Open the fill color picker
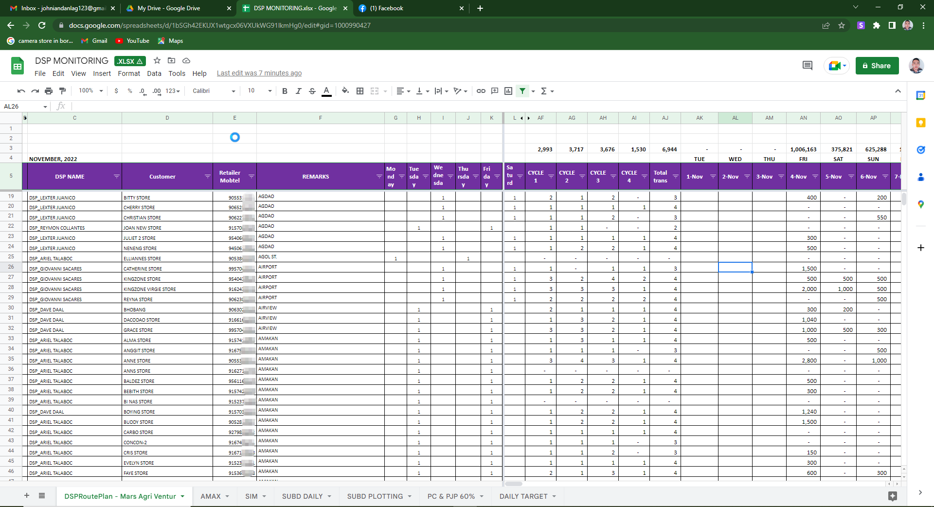 tap(345, 91)
